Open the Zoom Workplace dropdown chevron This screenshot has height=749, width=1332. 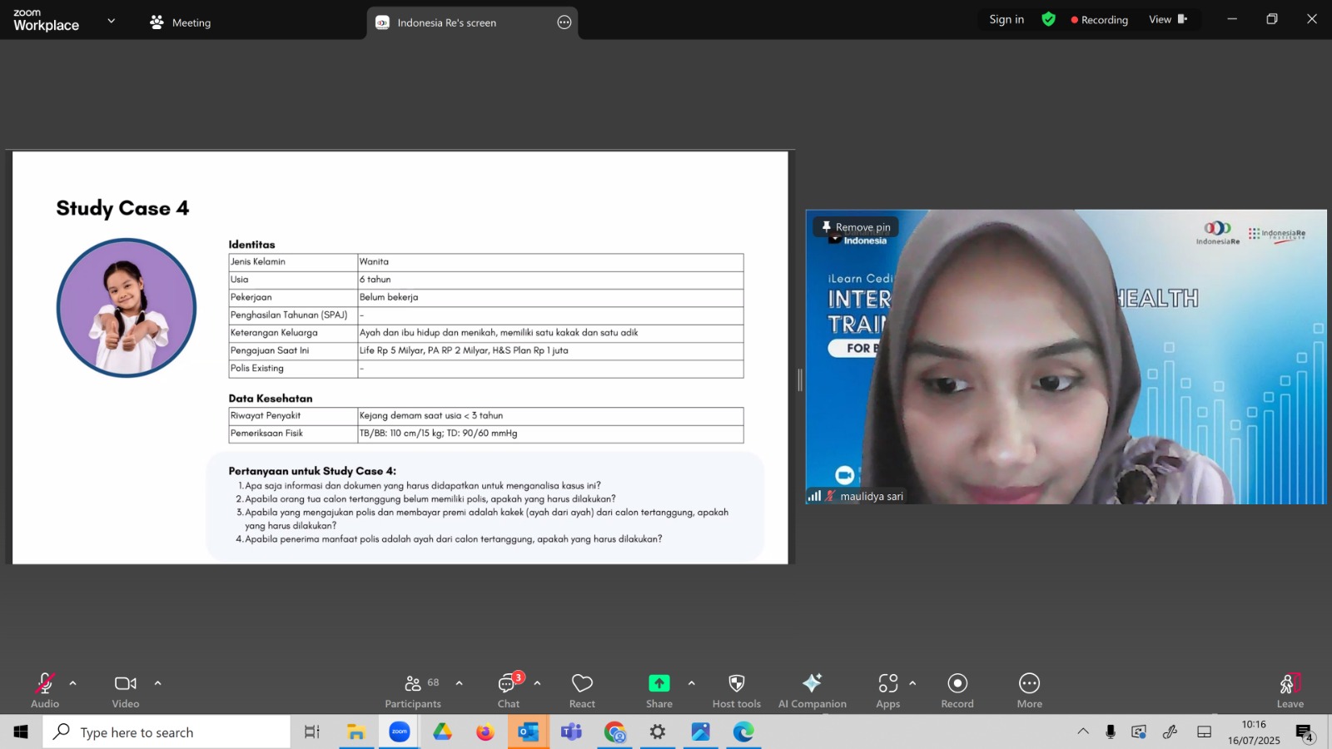[111, 21]
